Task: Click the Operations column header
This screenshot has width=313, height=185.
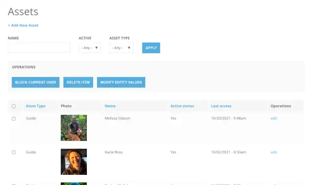Action: pyautogui.click(x=281, y=106)
